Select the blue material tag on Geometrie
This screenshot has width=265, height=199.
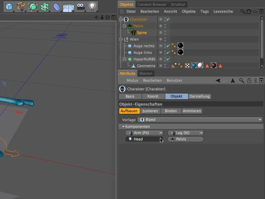pos(194,65)
